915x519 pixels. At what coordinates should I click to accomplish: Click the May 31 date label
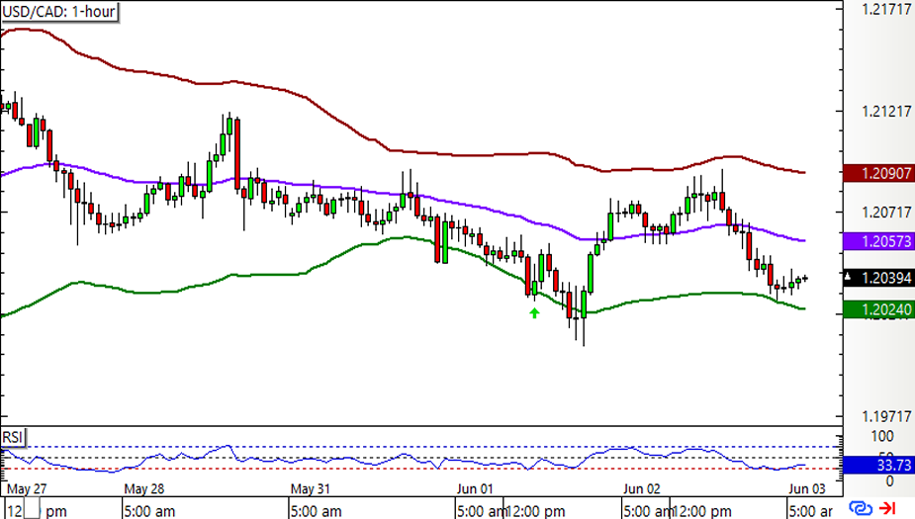(311, 488)
